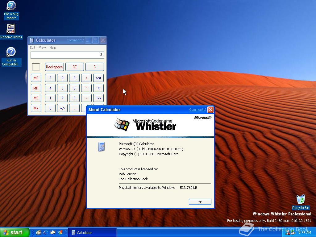Click the Copyright 1981-2001 Microsoft Corp line
316x237 pixels.
149,154
